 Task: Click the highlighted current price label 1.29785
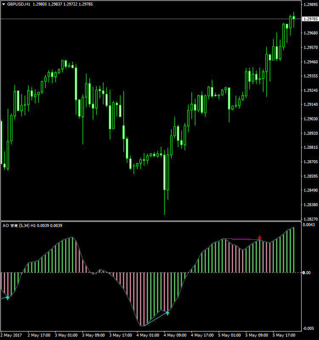pos(310,19)
